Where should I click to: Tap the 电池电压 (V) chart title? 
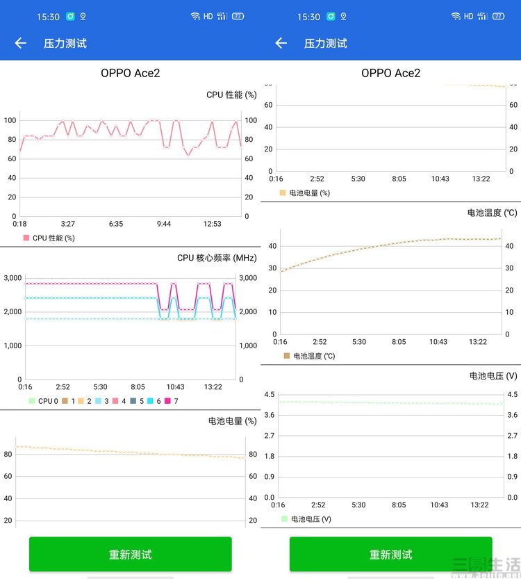pos(493,376)
